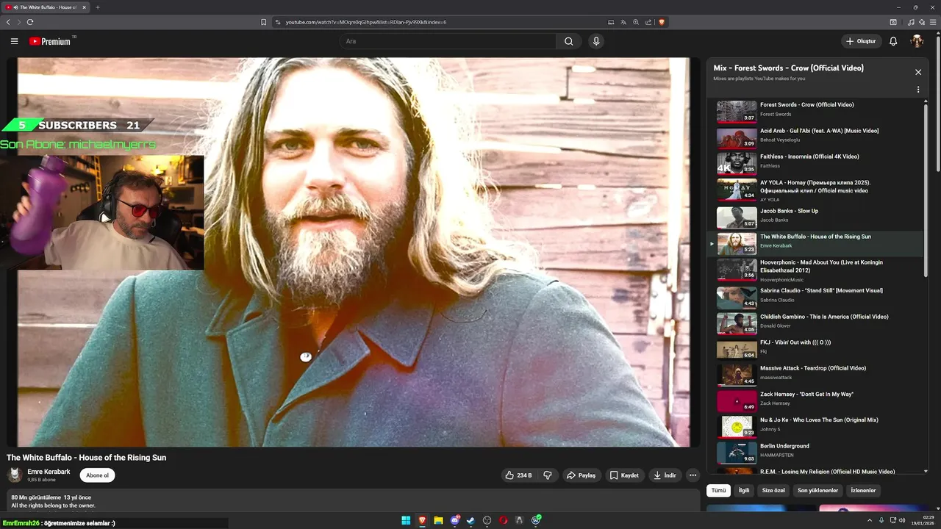
Task: Dislike the video with thumbs down
Action: [548, 475]
